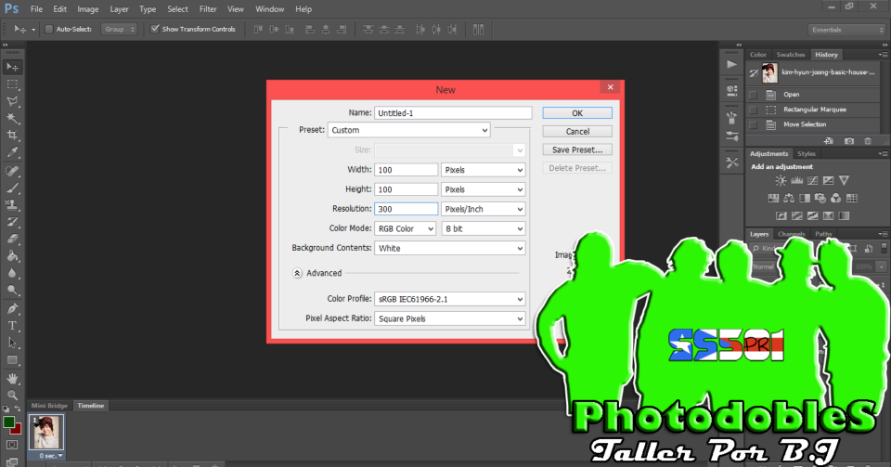Screen dimensions: 891x467
Task: Select the Move tool
Action: tap(12, 67)
